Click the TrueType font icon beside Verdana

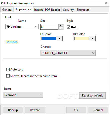tap(8, 27)
